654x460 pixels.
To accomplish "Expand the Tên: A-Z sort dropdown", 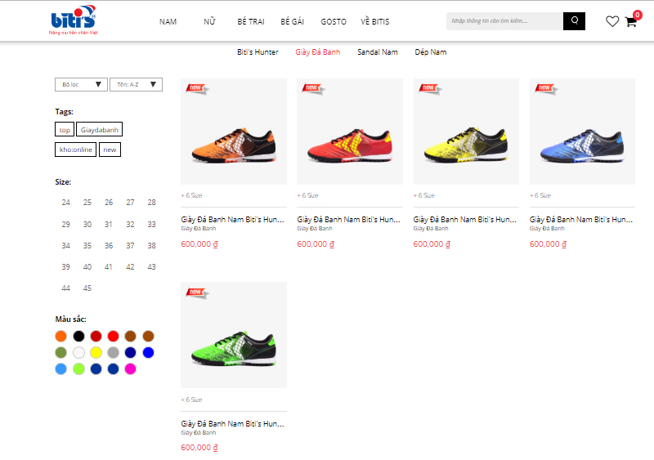I will tap(136, 84).
